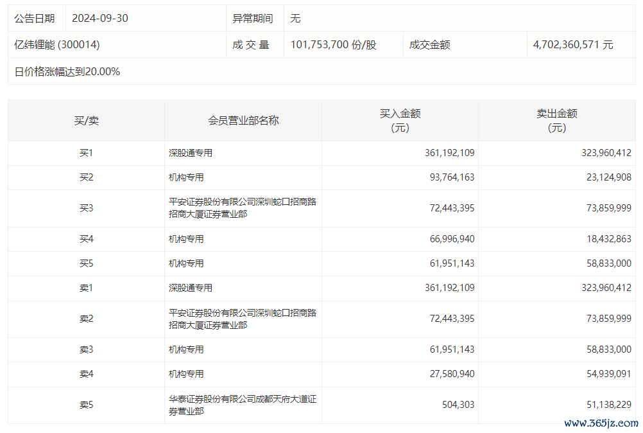Click 机构专用 in the 买2 row
The height and width of the screenshot is (433, 643).
[x=186, y=177]
